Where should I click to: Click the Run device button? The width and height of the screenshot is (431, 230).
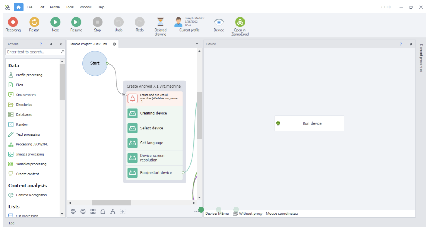[x=309, y=123]
